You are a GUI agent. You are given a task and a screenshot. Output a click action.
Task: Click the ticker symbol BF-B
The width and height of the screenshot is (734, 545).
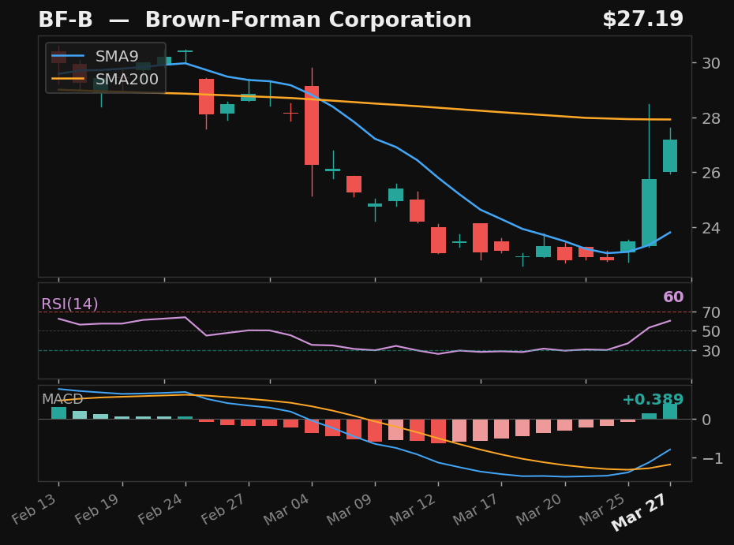(x=66, y=19)
